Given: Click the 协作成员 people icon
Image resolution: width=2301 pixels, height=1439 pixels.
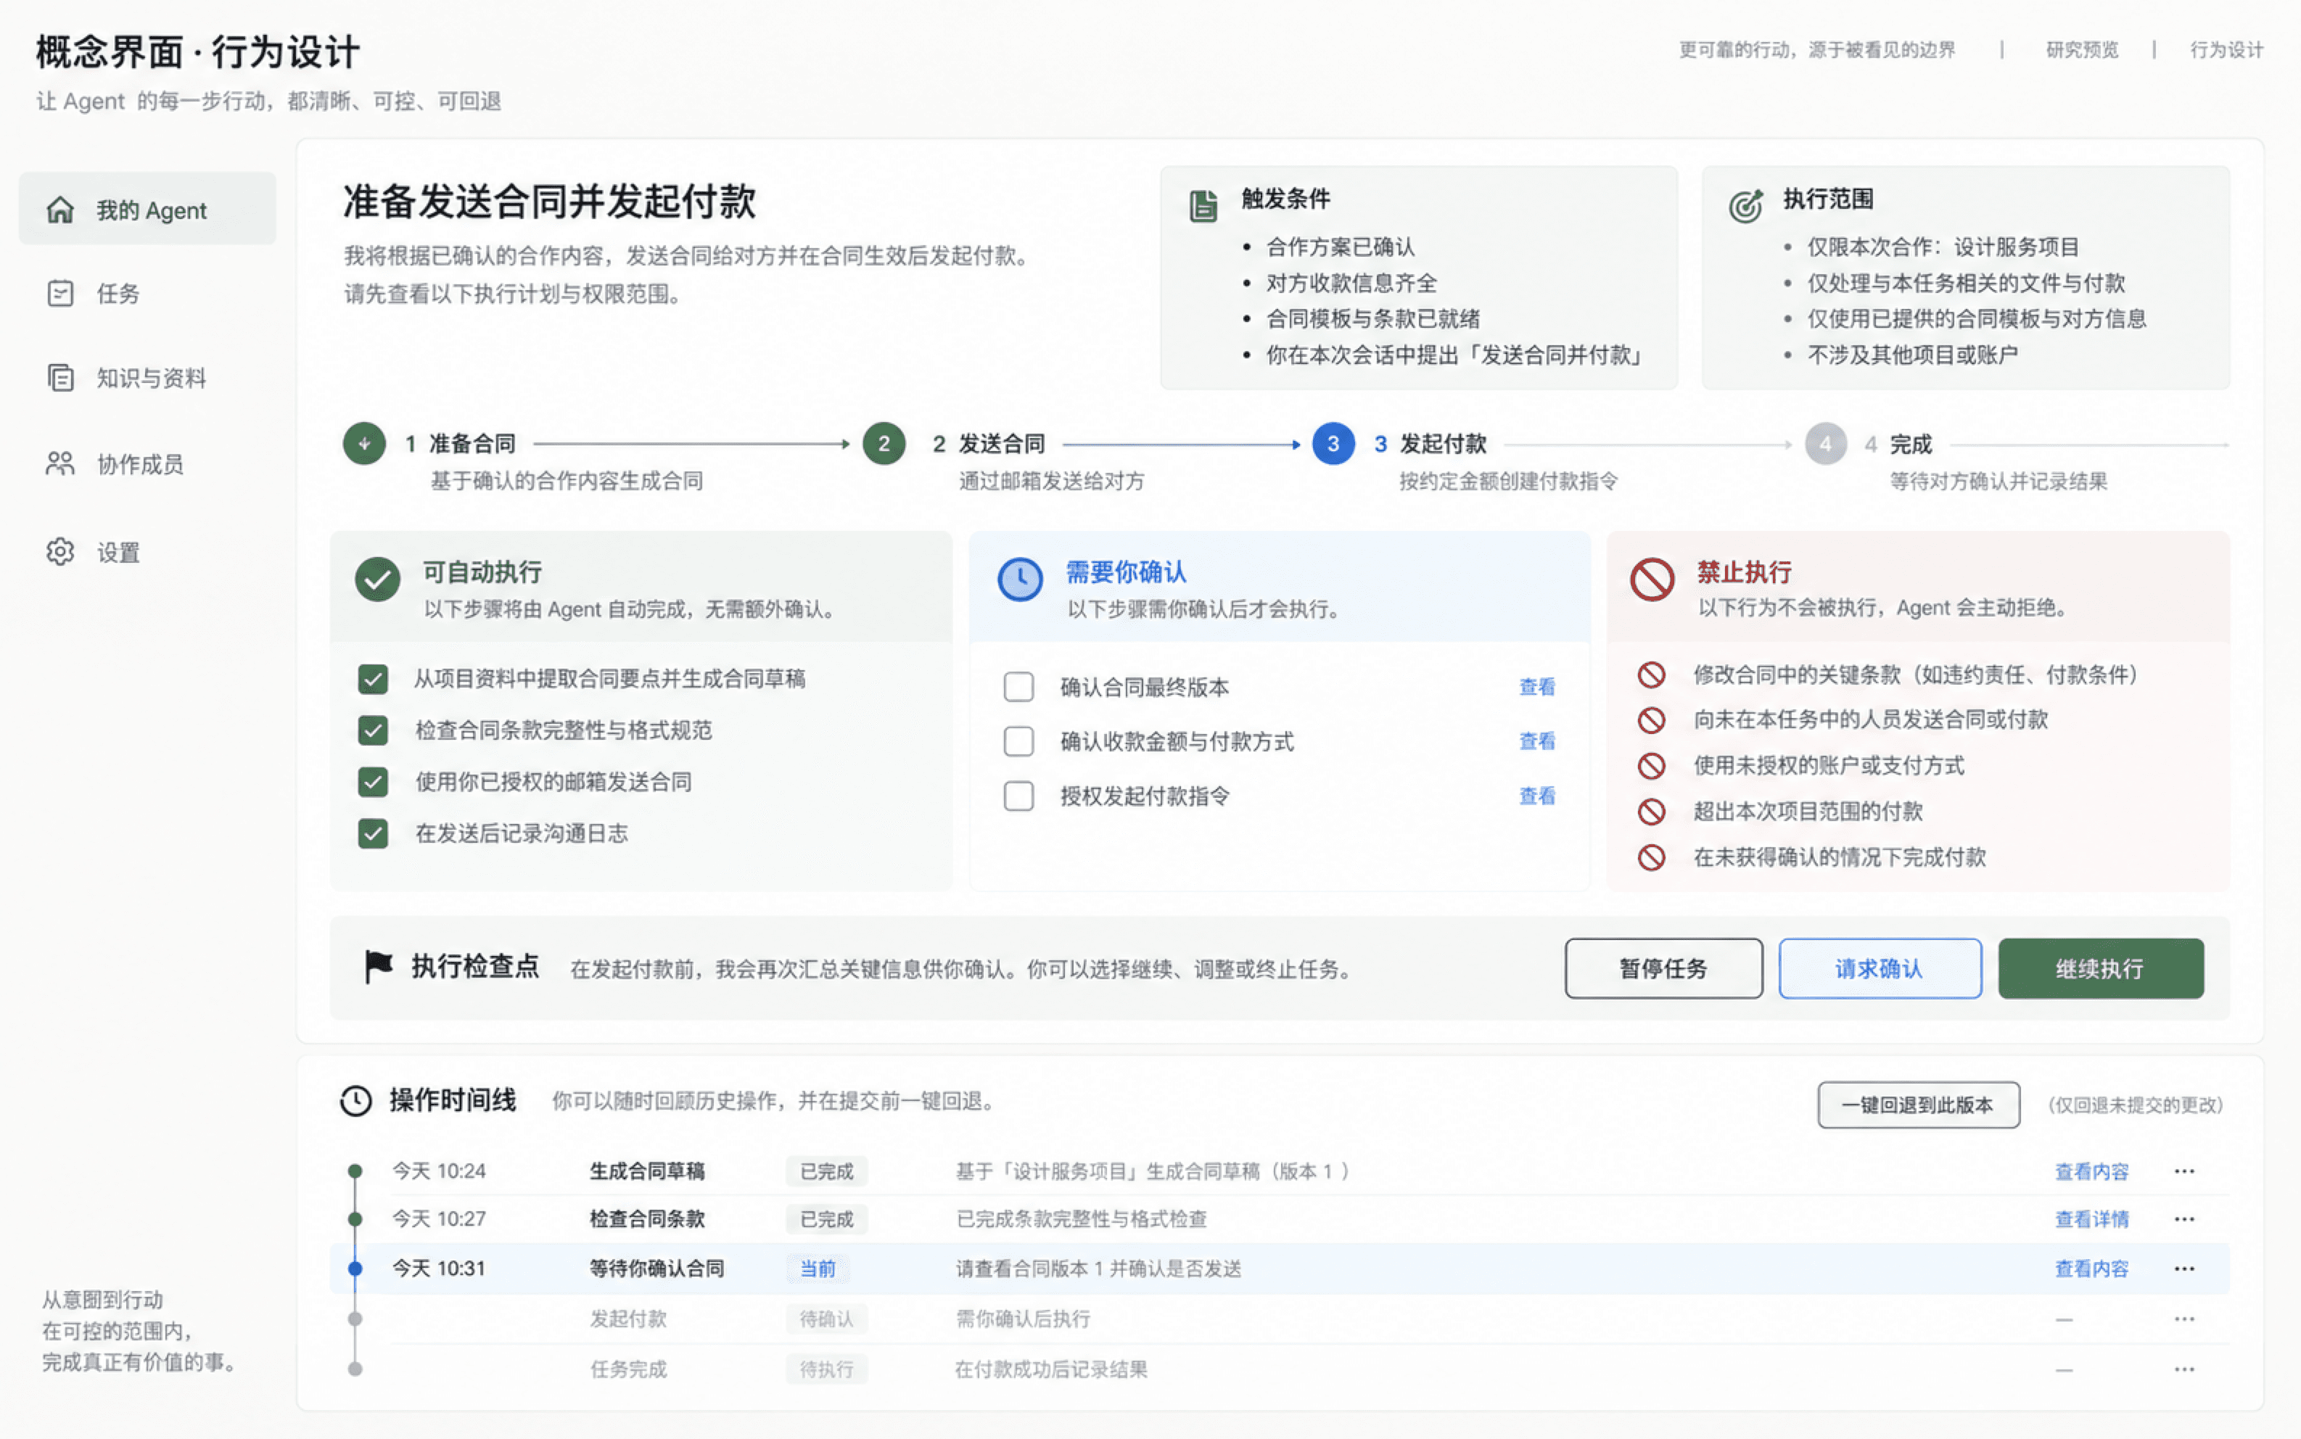Looking at the screenshot, I should pyautogui.click(x=60, y=463).
